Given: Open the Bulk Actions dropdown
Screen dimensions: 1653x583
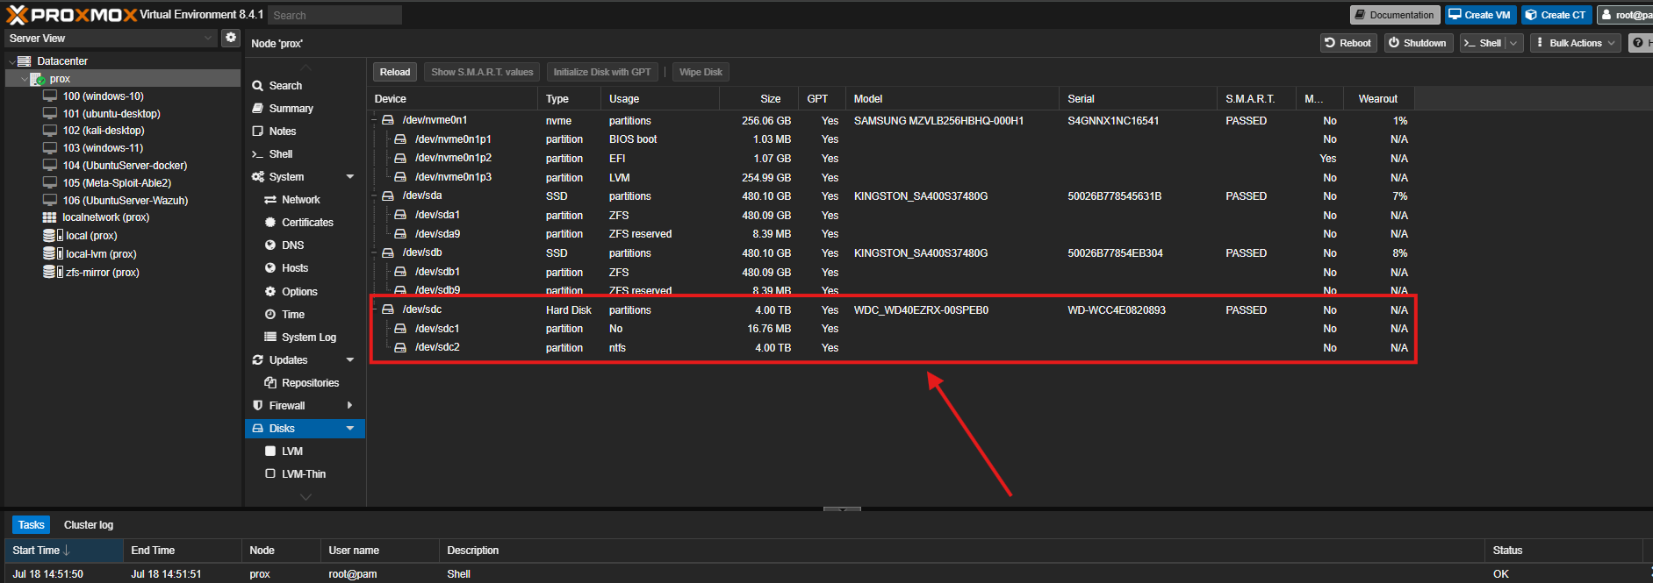Looking at the screenshot, I should coord(1575,43).
